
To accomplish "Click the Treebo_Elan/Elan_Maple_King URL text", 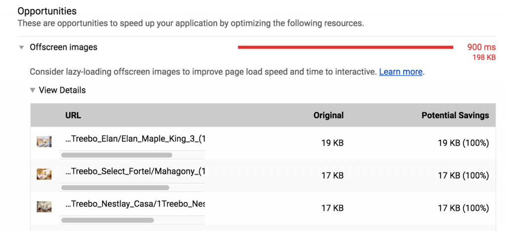I will (x=135, y=139).
